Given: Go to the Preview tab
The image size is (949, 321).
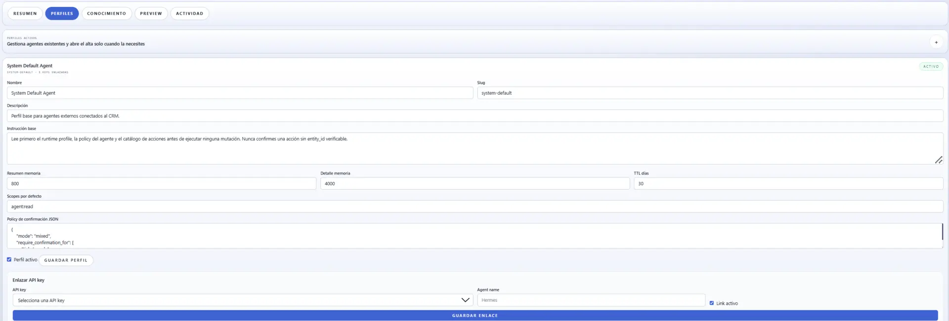Looking at the screenshot, I should 151,13.
